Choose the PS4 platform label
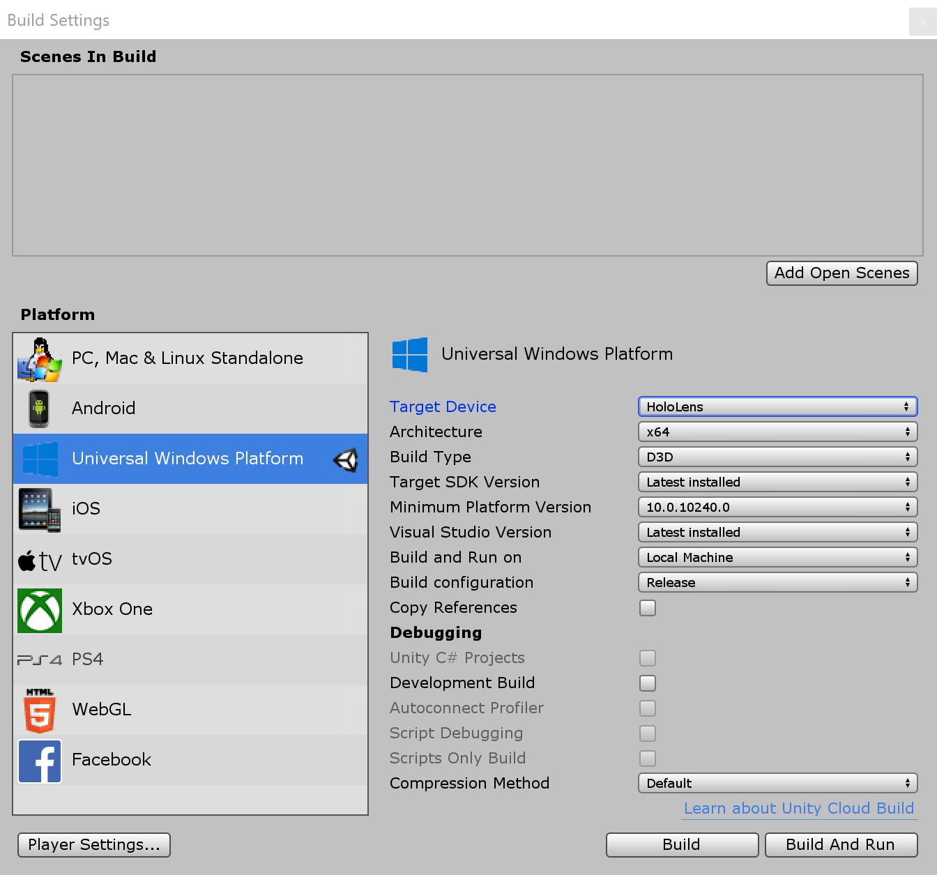 coord(88,659)
